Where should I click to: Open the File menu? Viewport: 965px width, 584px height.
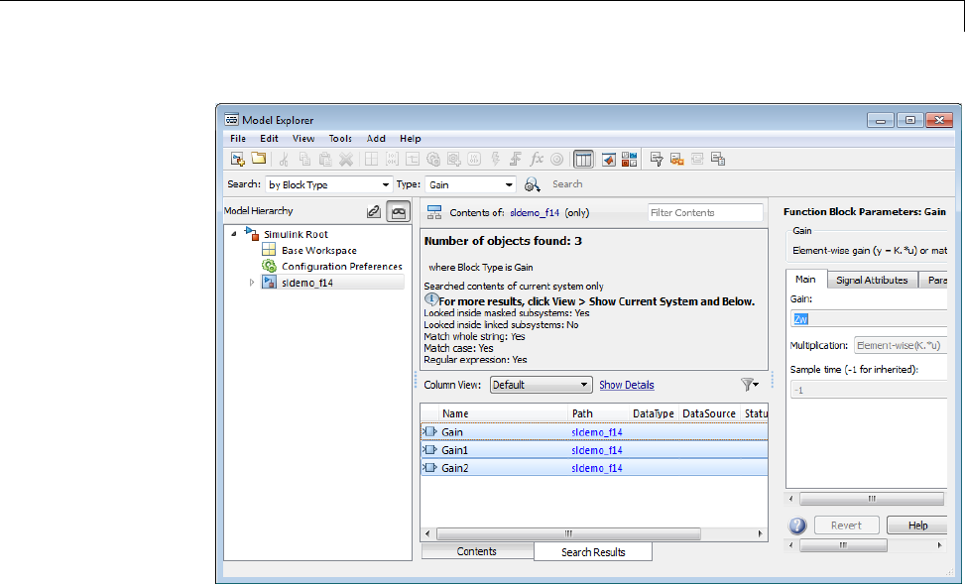coord(238,139)
